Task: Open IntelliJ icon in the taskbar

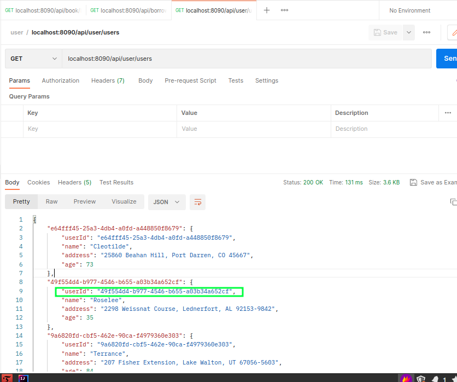Action: tap(24, 378)
